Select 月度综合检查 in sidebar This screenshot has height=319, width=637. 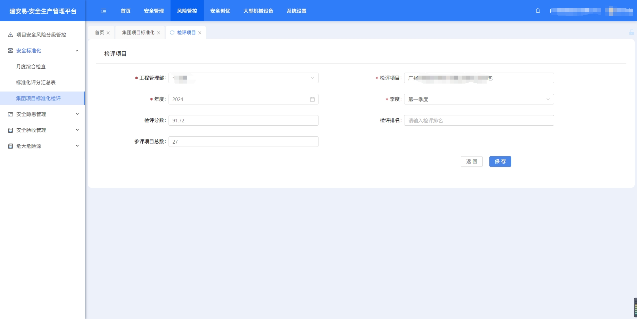(31, 67)
